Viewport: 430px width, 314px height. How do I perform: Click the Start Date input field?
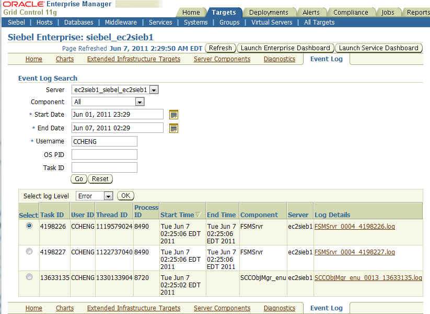(x=118, y=114)
